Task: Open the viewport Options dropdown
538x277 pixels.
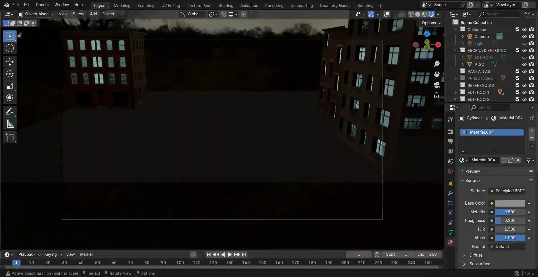Action: [x=431, y=23]
